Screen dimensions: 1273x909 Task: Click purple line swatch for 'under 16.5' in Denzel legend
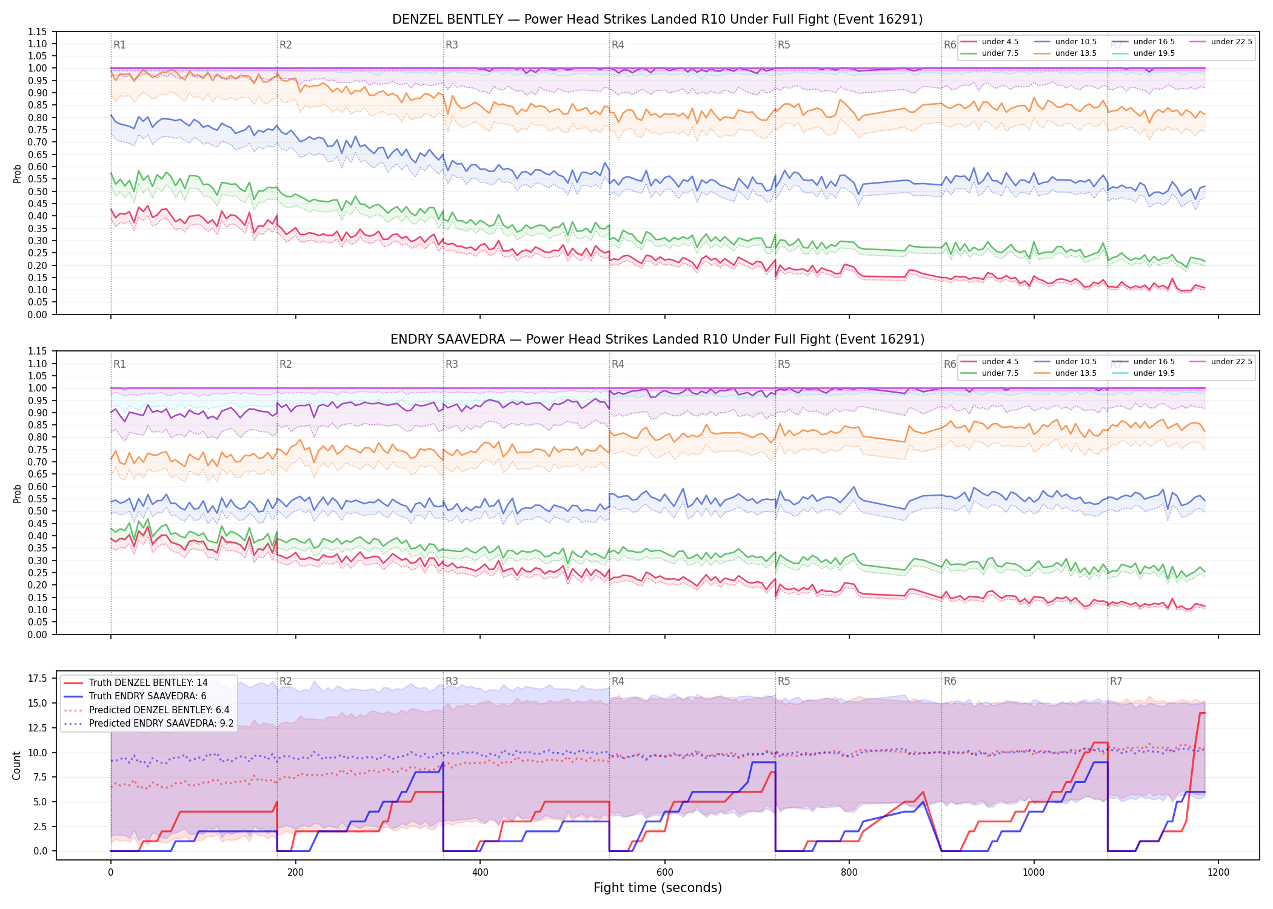coord(1120,42)
